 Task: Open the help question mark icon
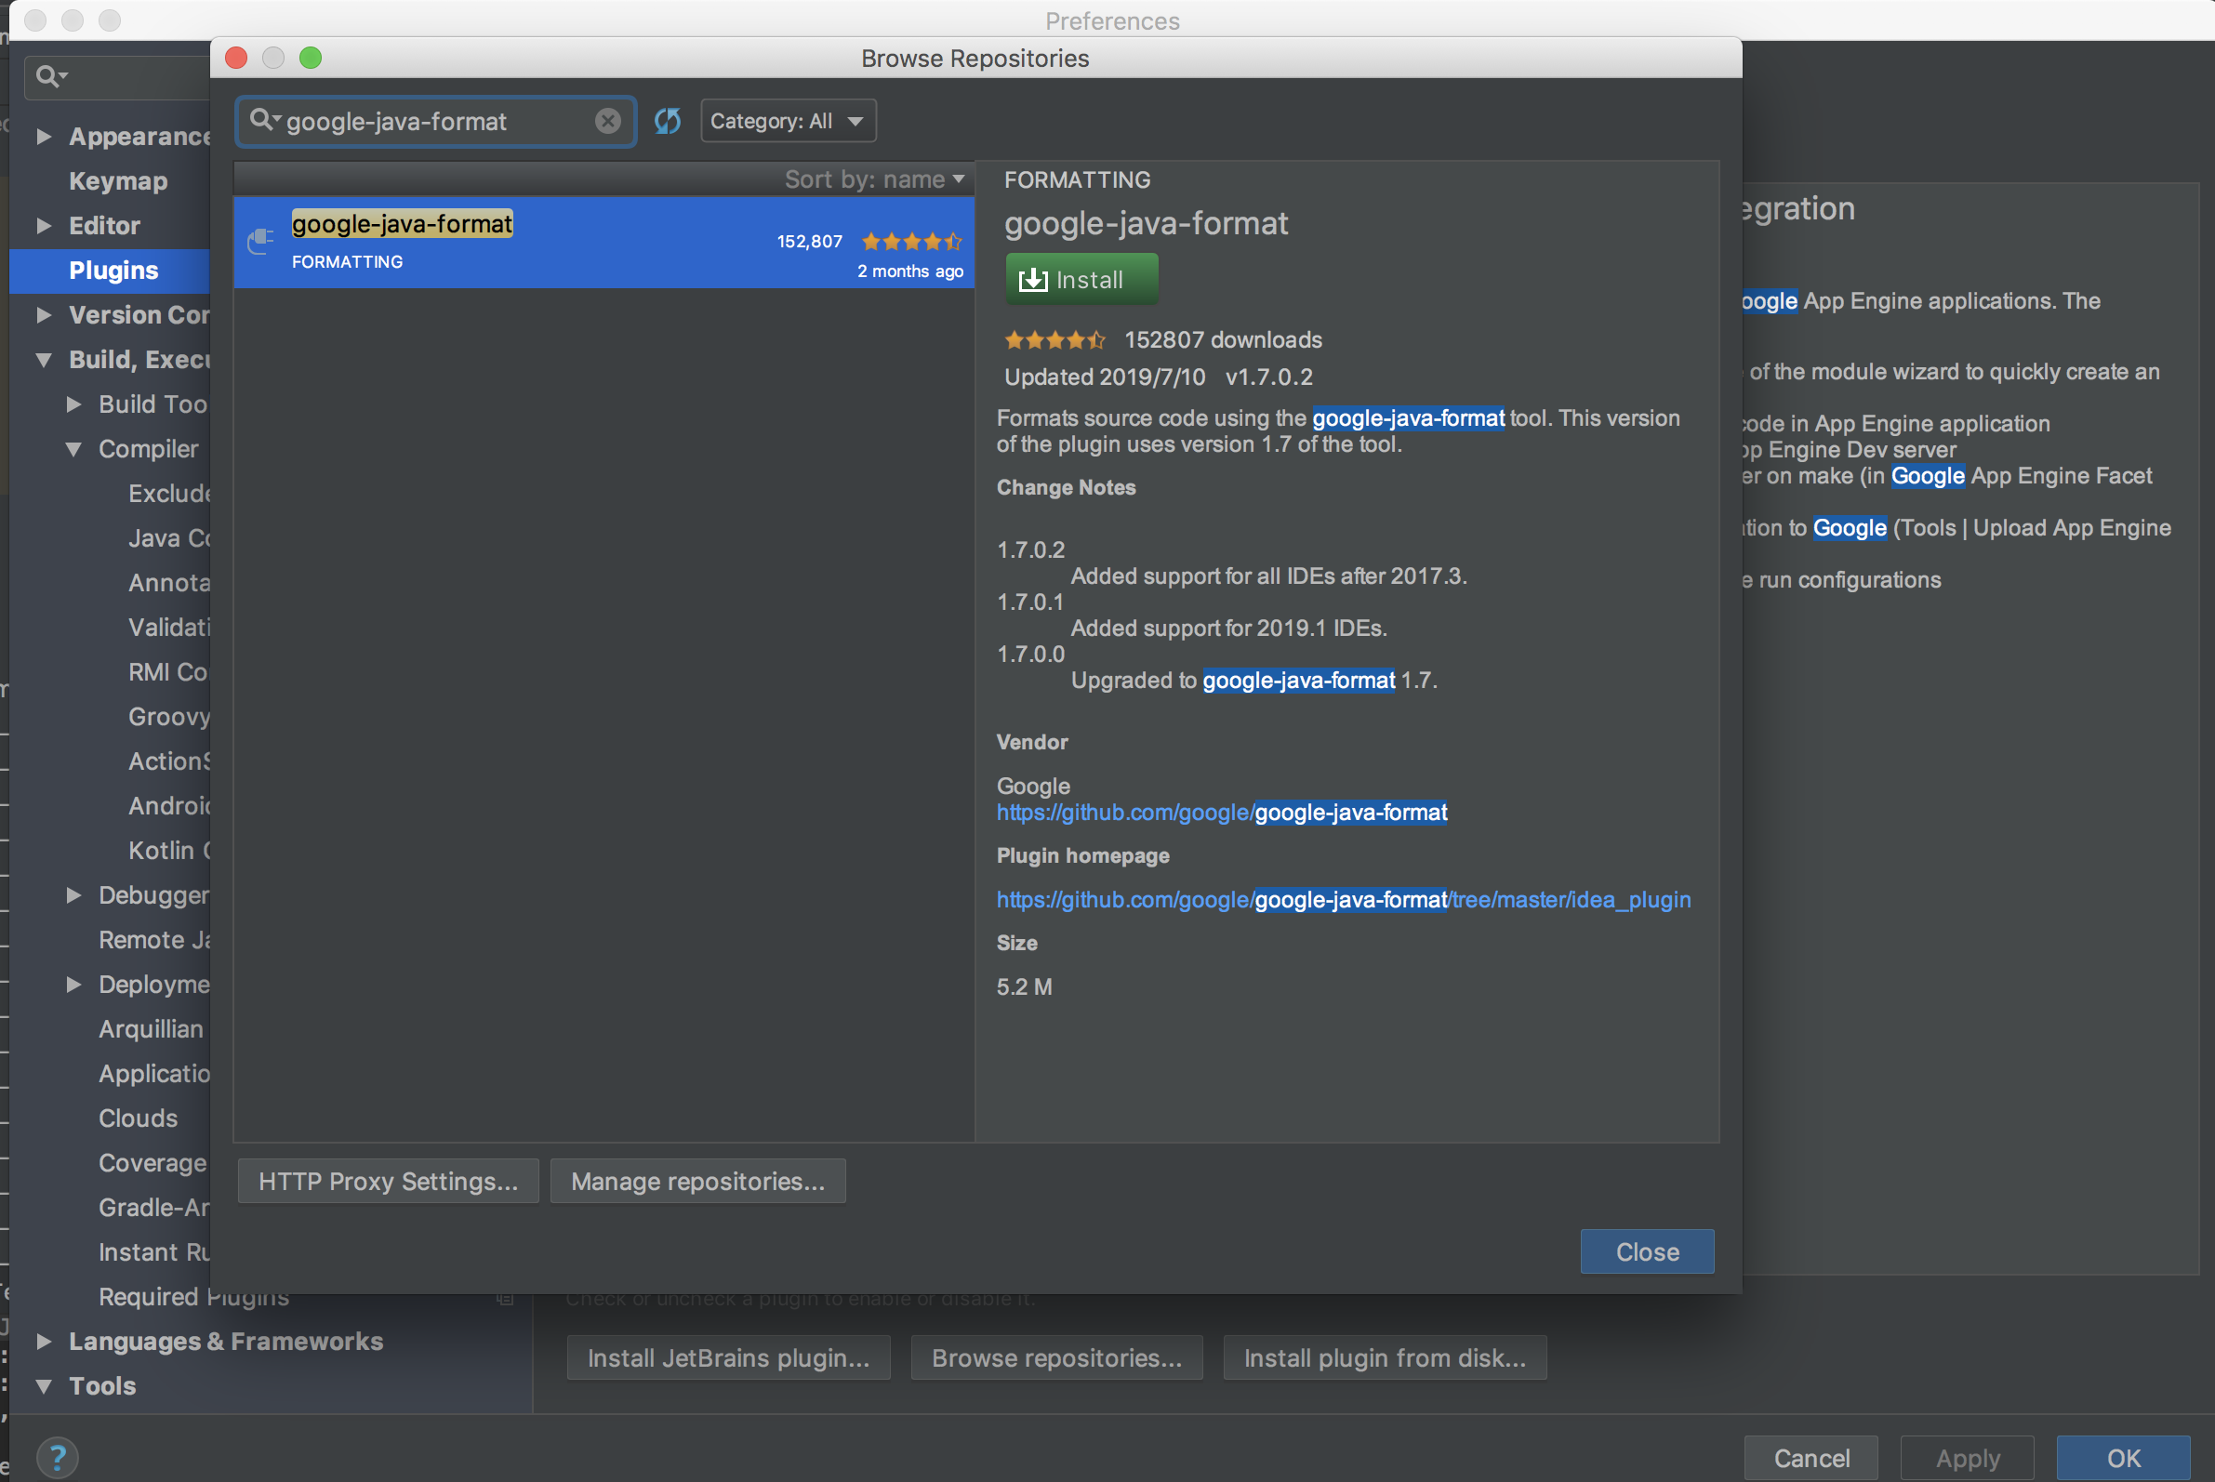click(x=57, y=1457)
